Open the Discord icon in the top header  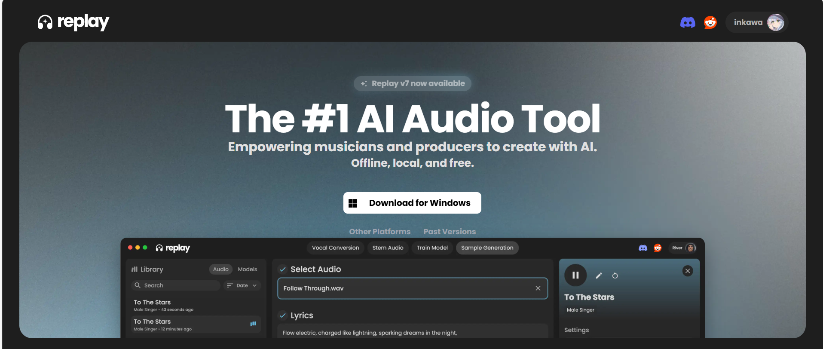pos(688,22)
